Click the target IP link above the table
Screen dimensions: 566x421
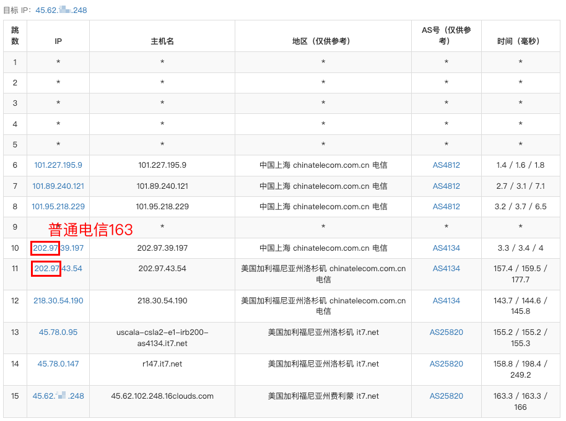[61, 11]
